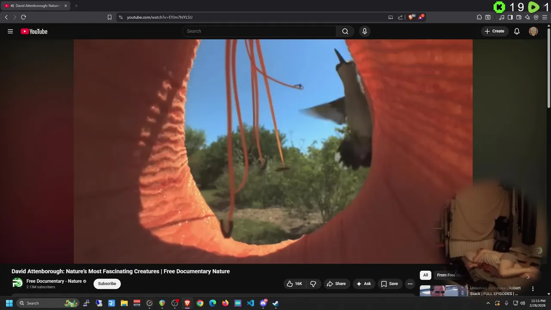551x310 pixels.
Task: Open the Free Documentary channel avatar
Action: (x=17, y=283)
